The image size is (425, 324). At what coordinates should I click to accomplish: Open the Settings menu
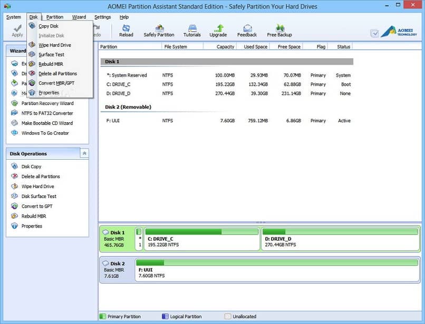tap(102, 17)
